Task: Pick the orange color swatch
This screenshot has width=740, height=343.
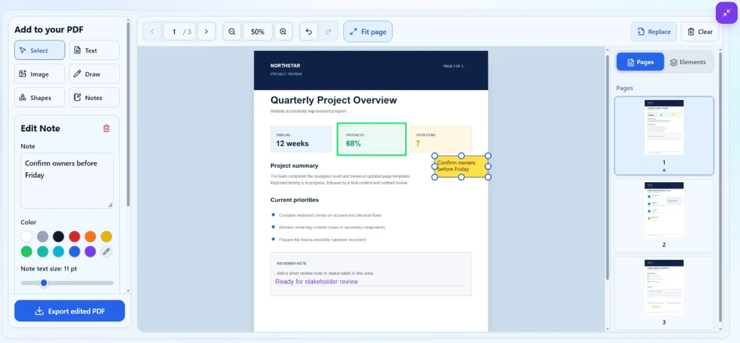Action: (x=90, y=237)
